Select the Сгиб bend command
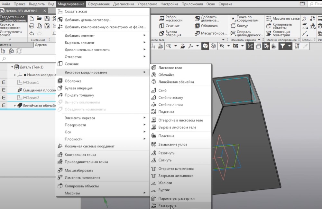 [181, 90]
